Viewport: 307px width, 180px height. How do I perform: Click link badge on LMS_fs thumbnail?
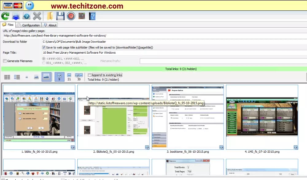click(296, 147)
